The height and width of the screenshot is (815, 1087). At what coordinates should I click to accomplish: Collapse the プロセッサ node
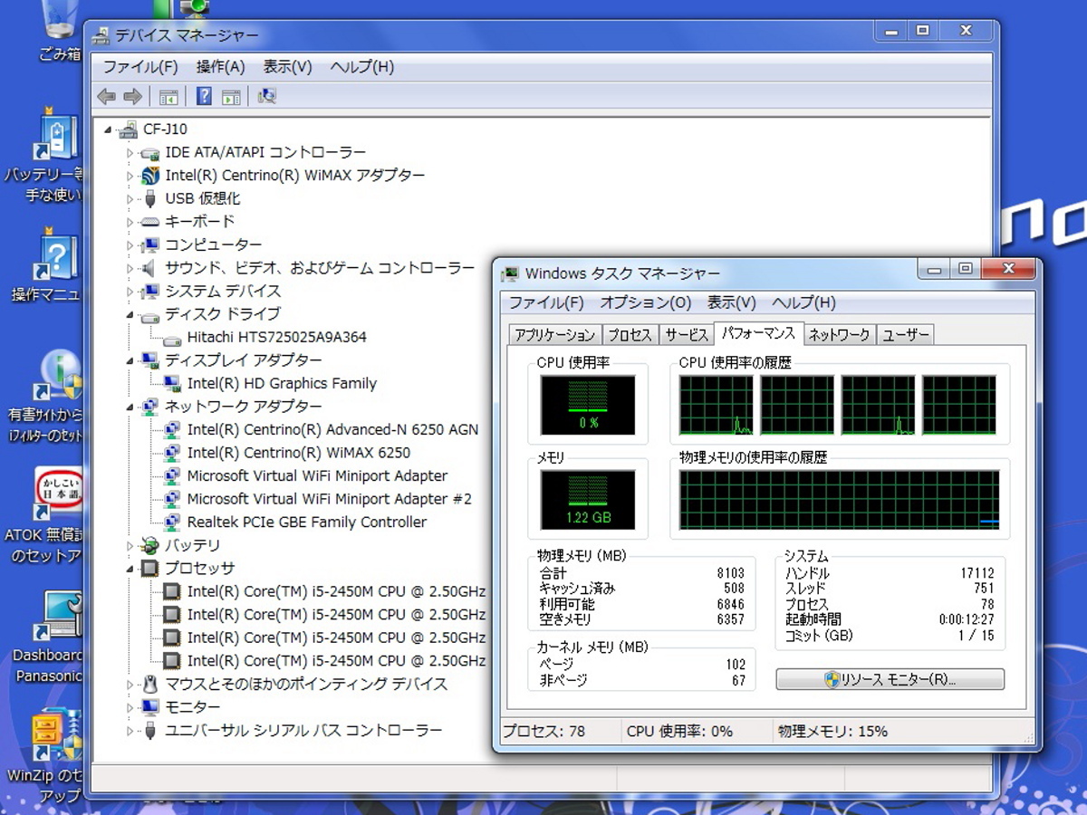click(x=130, y=570)
